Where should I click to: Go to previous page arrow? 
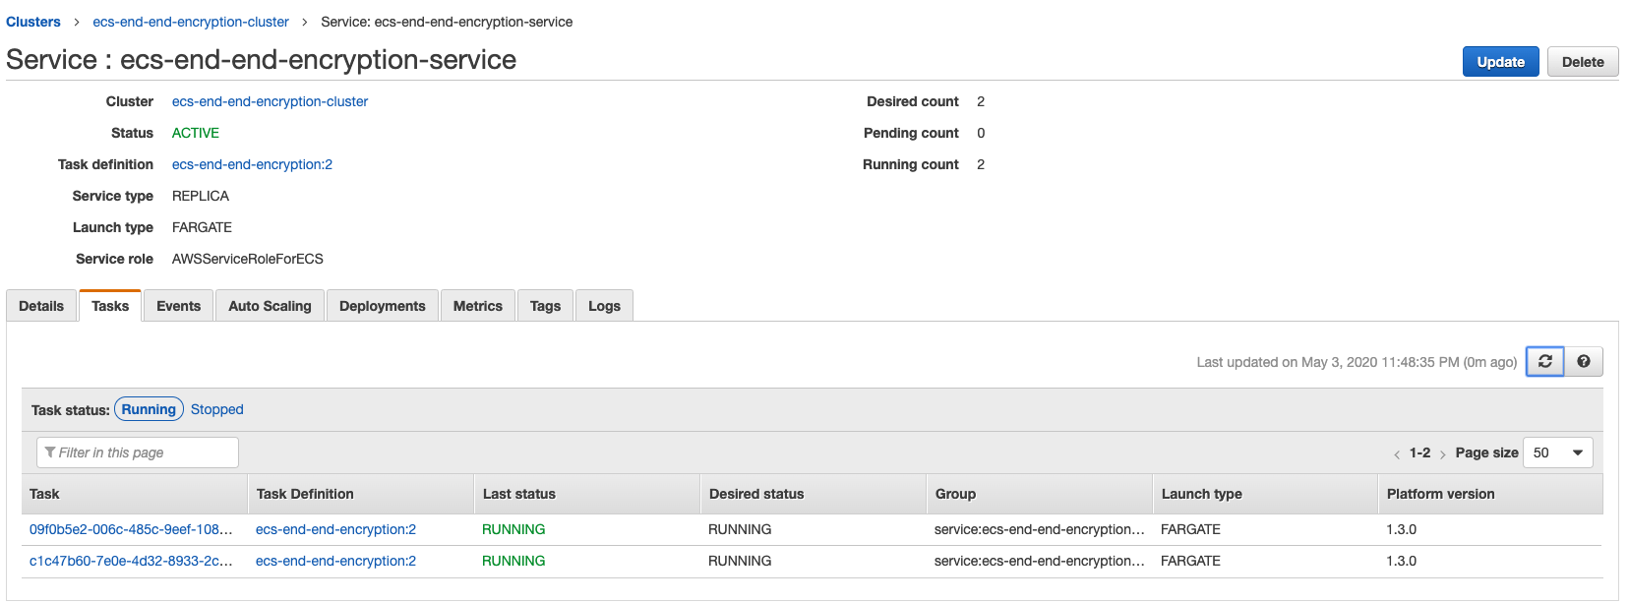click(x=1397, y=453)
